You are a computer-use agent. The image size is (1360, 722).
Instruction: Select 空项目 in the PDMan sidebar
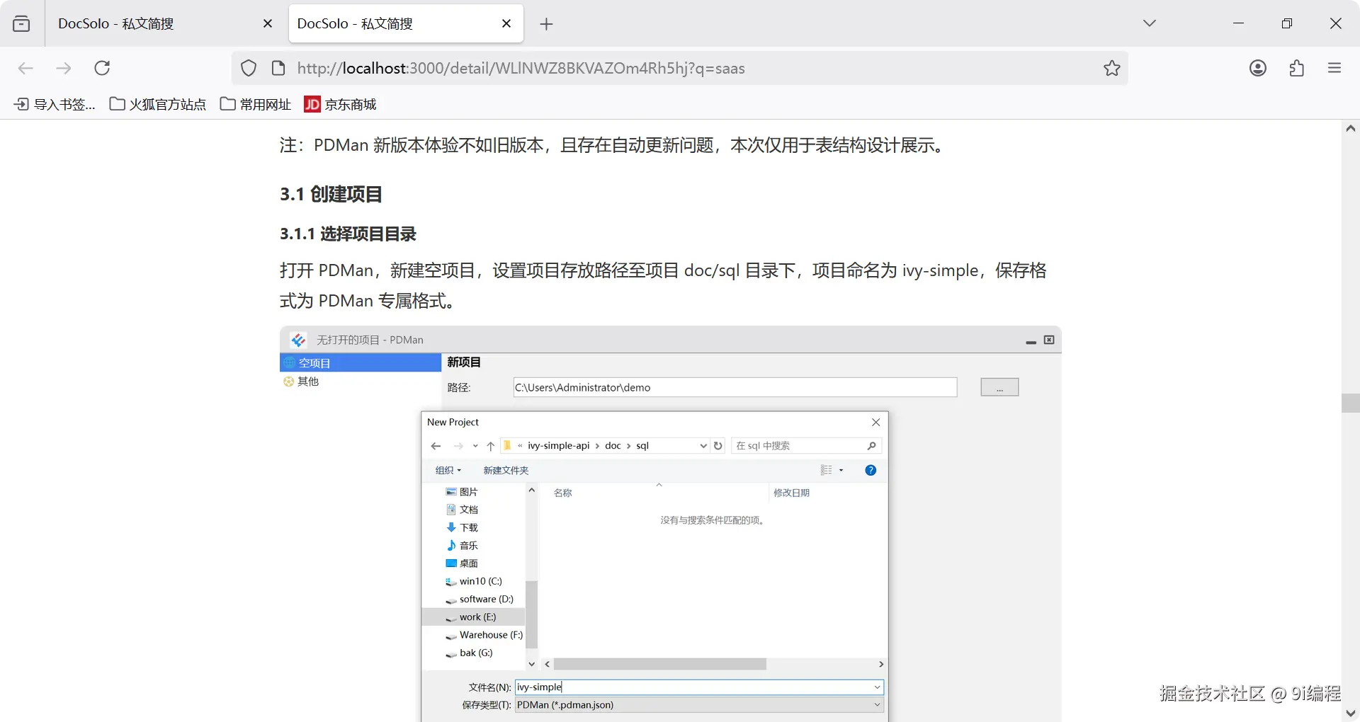361,362
